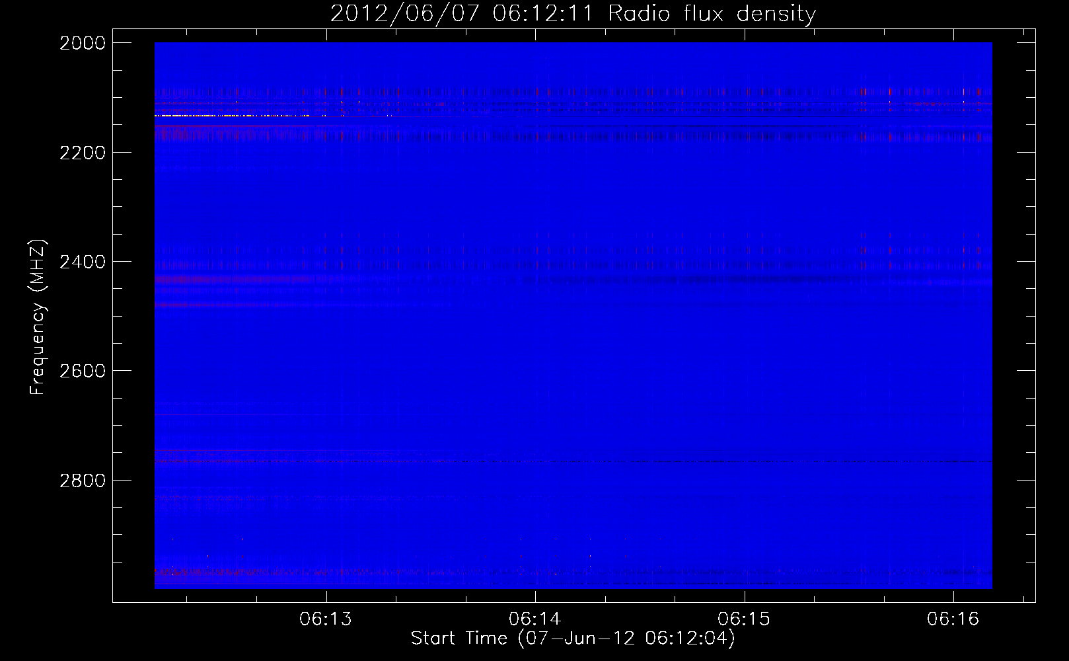1069x661 pixels.
Task: Click the 2600 frequency axis label
Action: [83, 371]
